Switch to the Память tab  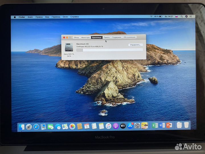[x=106, y=37]
